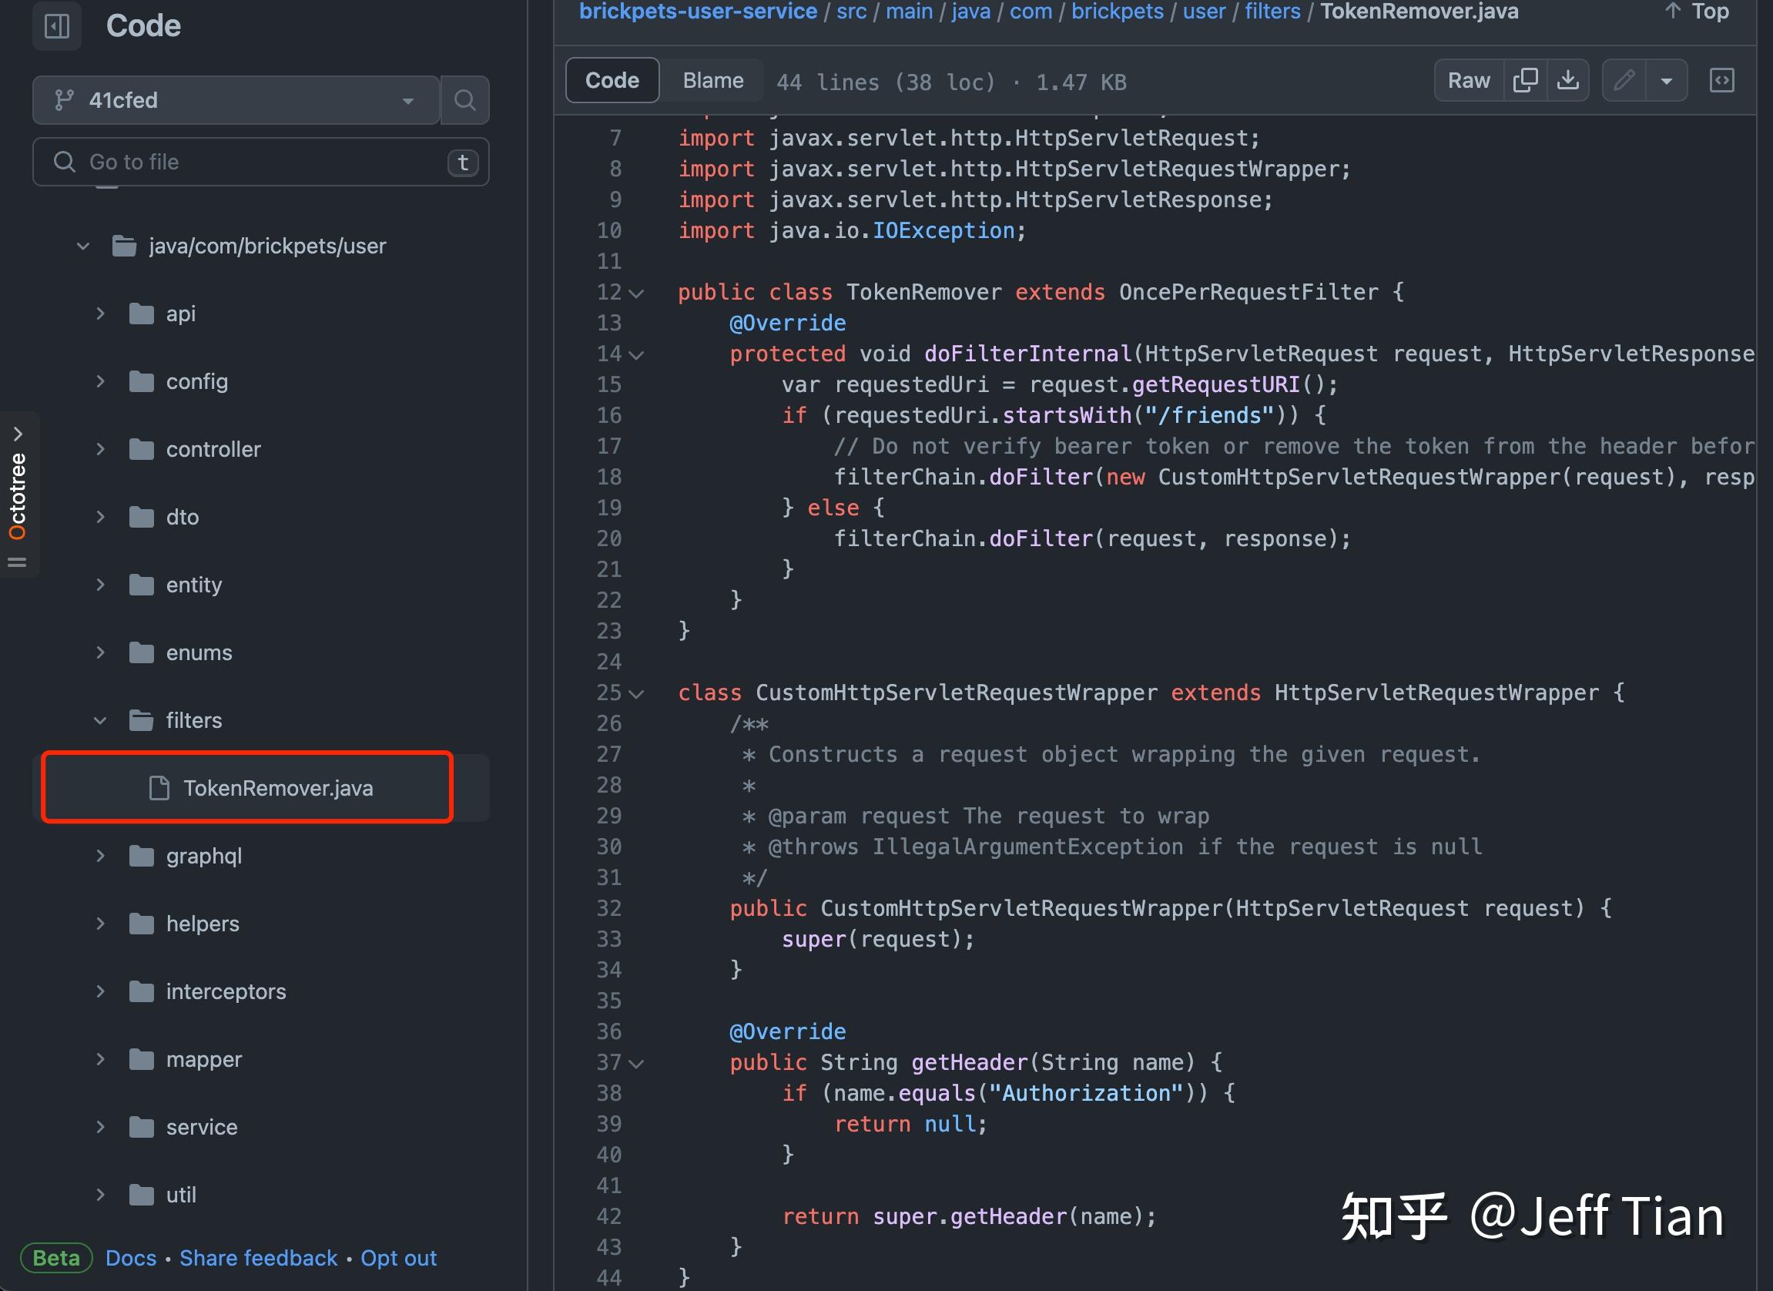
Task: Collapse the file tree side panel
Action: pos(56,25)
